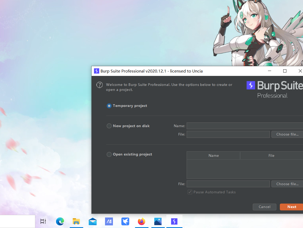303x228 pixels.
Task: Select the New project on disk option
Action: (x=109, y=126)
